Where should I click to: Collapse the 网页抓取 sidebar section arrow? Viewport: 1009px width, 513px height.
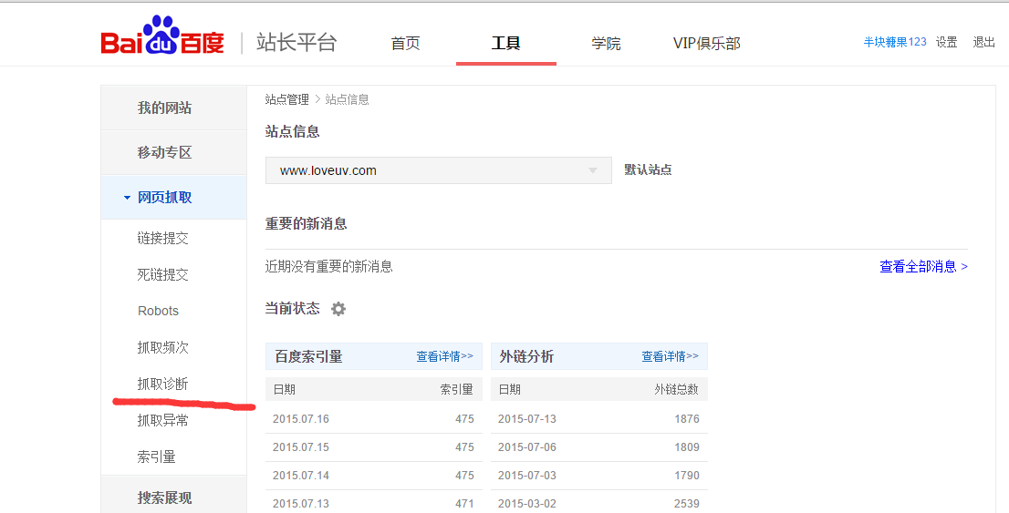[x=127, y=198]
